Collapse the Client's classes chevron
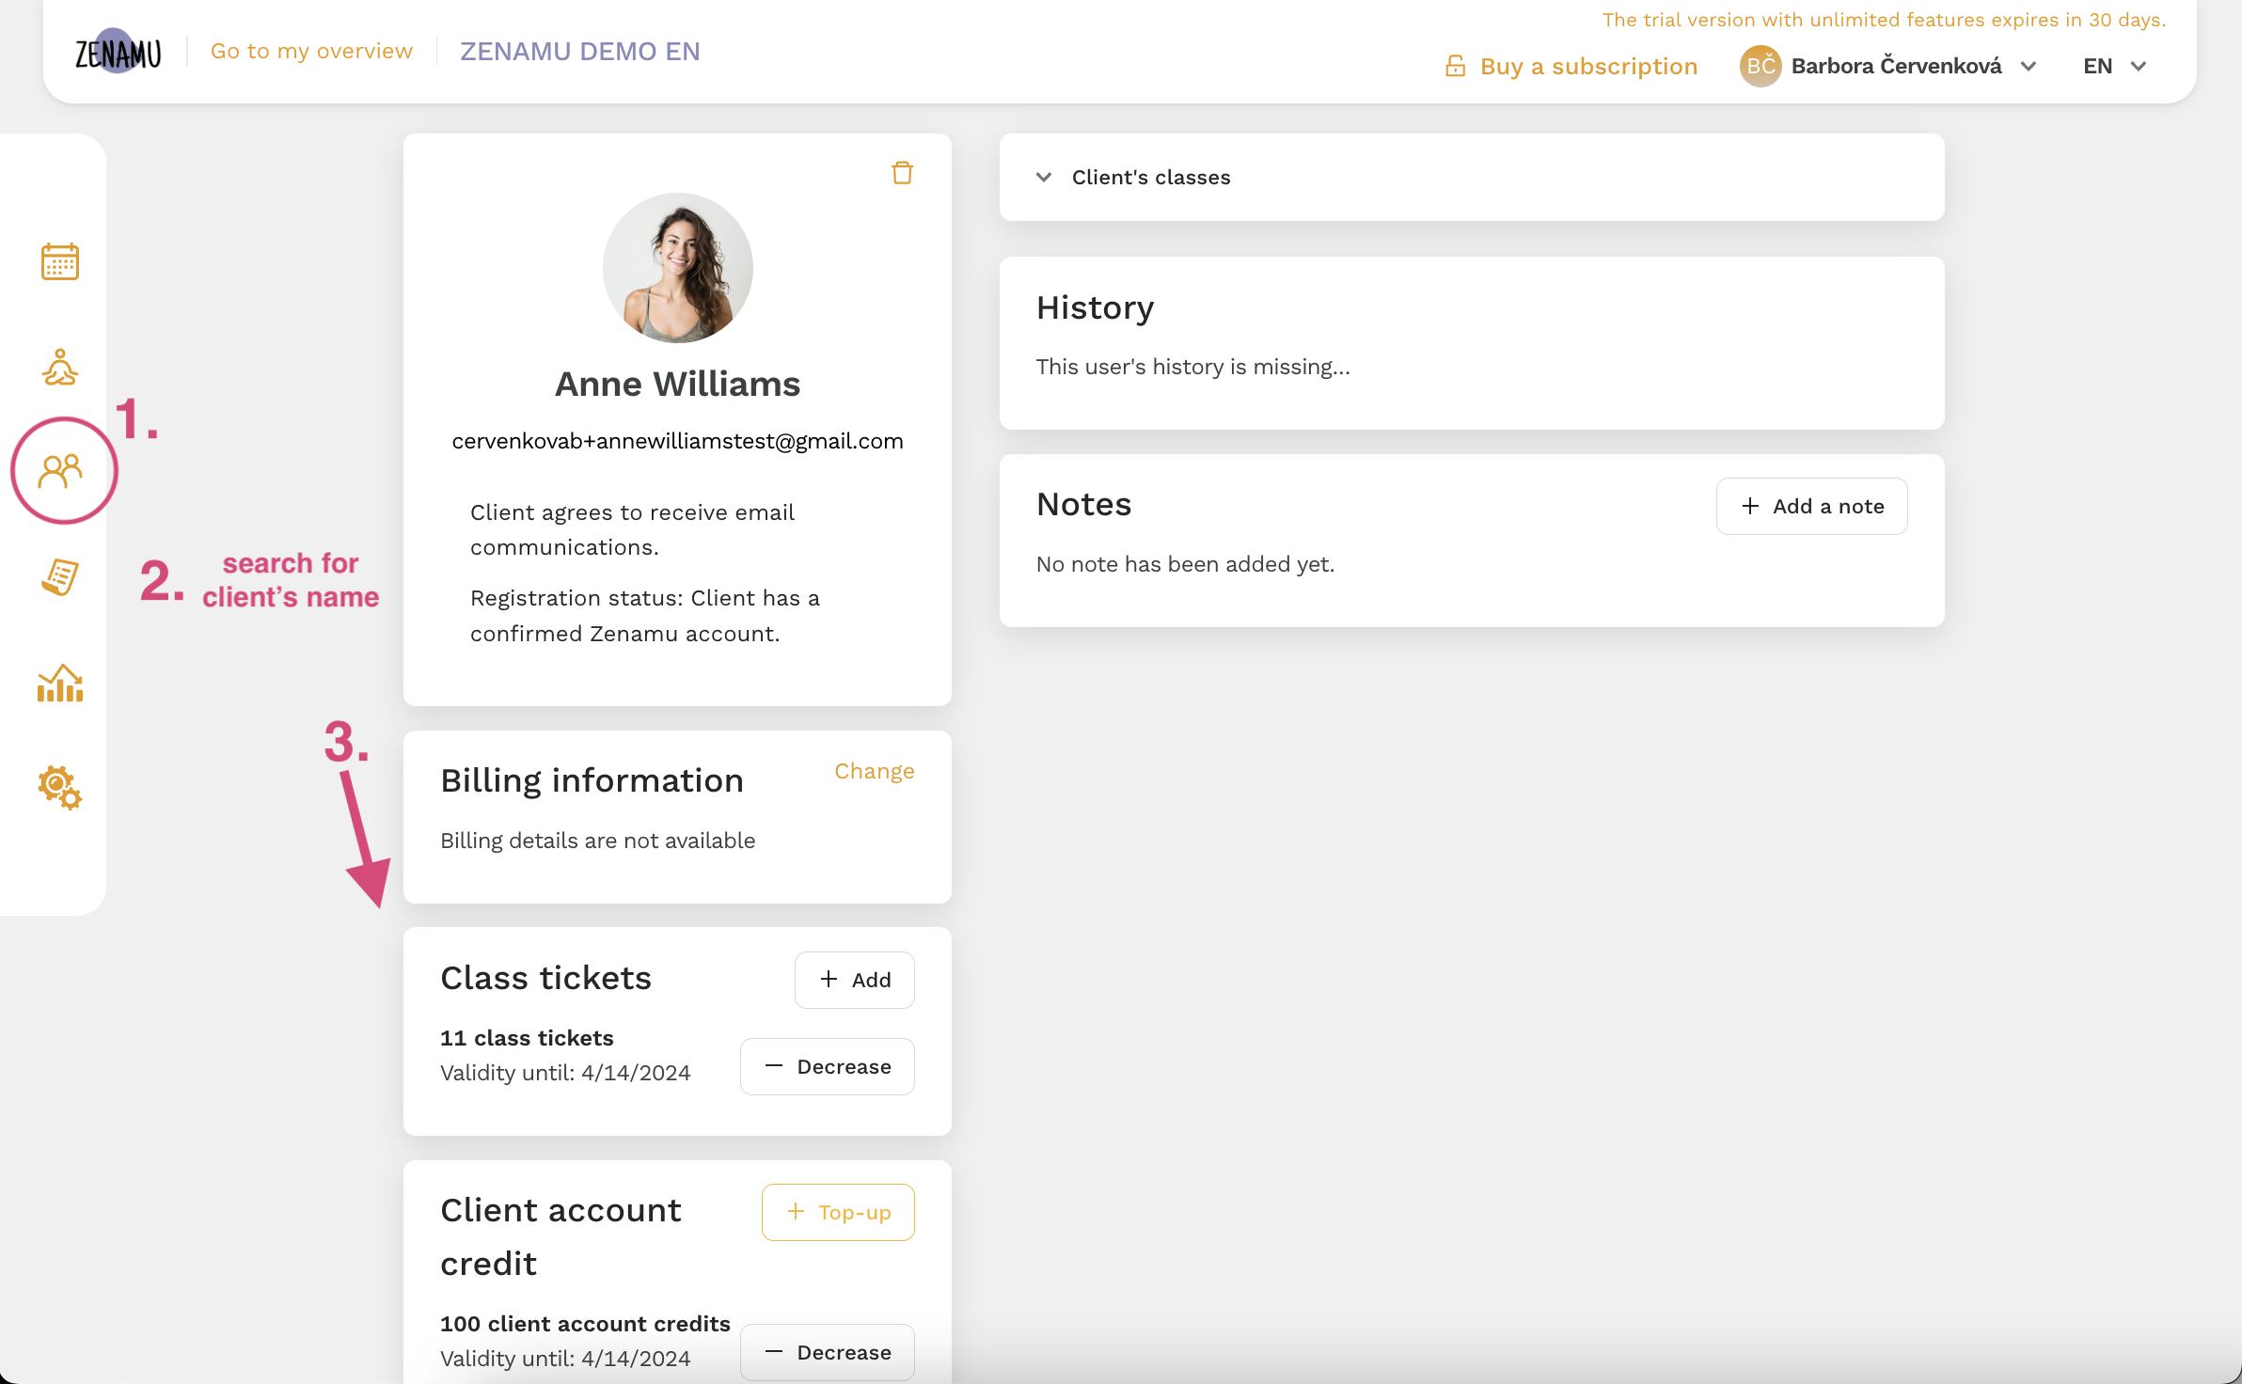 (x=1043, y=176)
